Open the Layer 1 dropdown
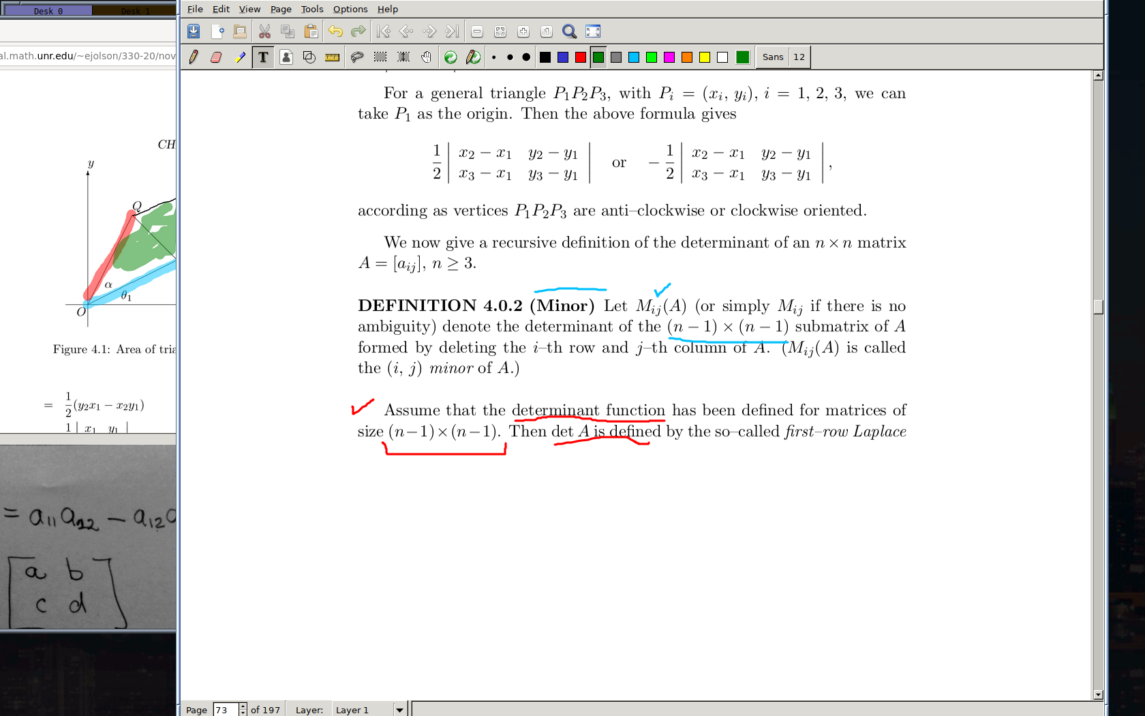This screenshot has height=716, width=1145. (x=399, y=710)
